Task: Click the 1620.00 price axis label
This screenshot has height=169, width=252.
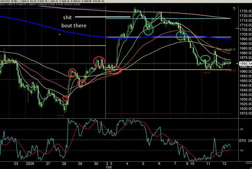Action: point(246,109)
